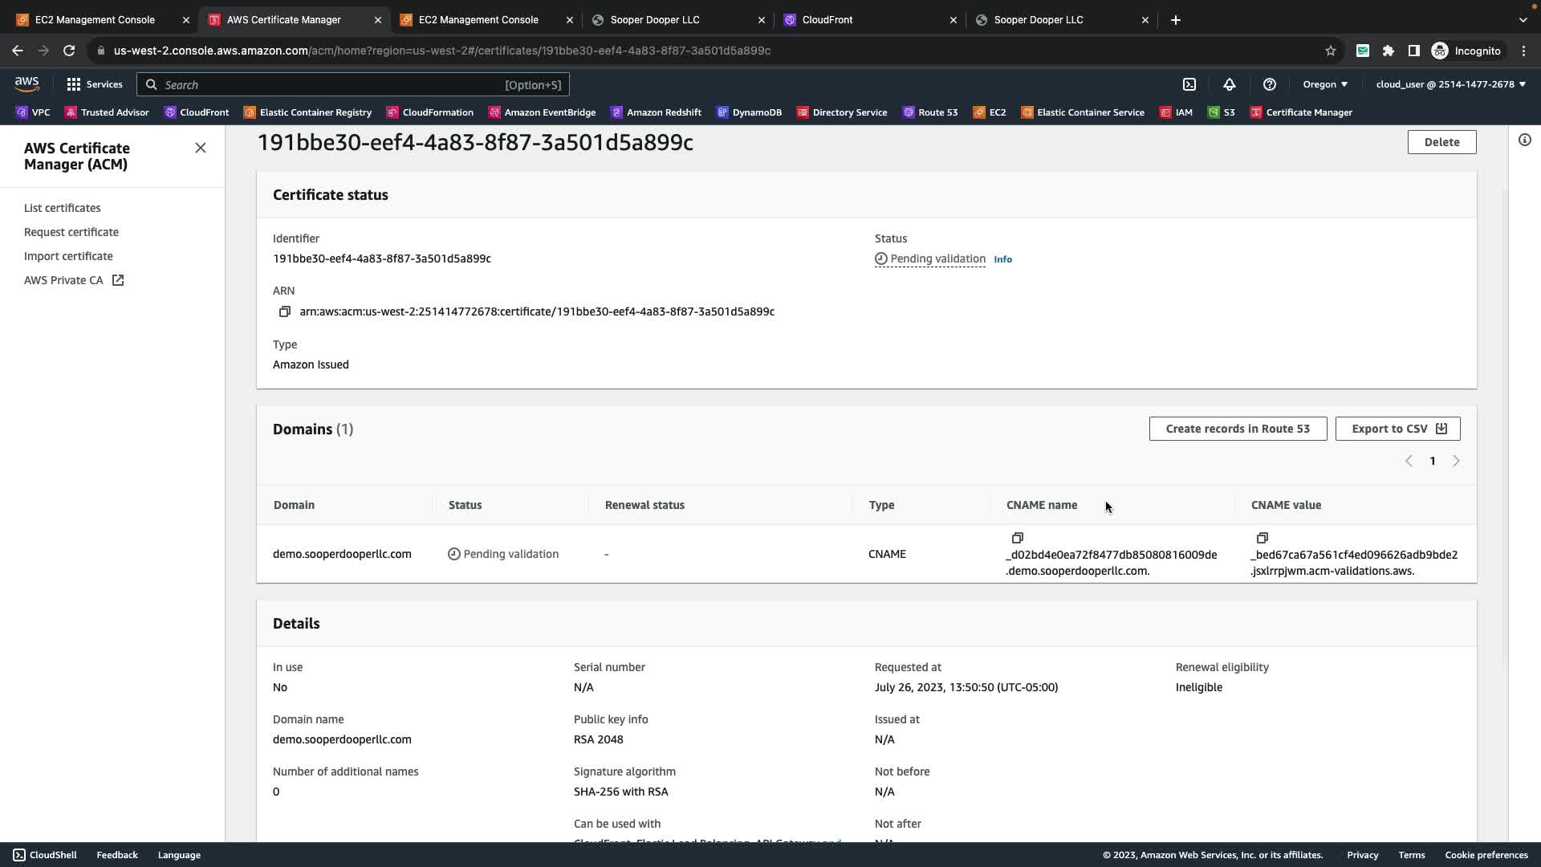
Task: Click the help question mark icon
Action: (x=1269, y=84)
